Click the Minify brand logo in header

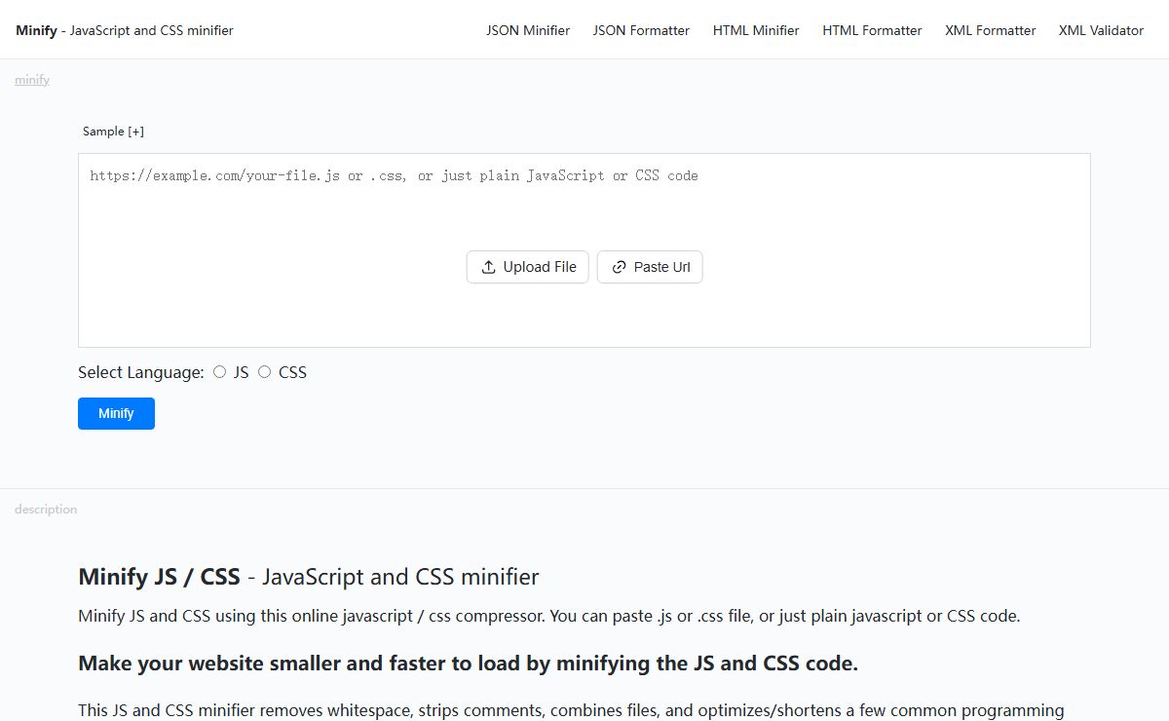click(x=36, y=30)
